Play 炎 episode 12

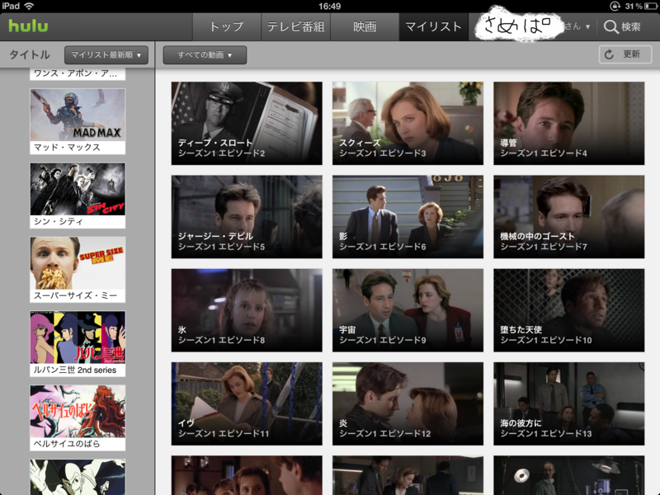point(408,403)
